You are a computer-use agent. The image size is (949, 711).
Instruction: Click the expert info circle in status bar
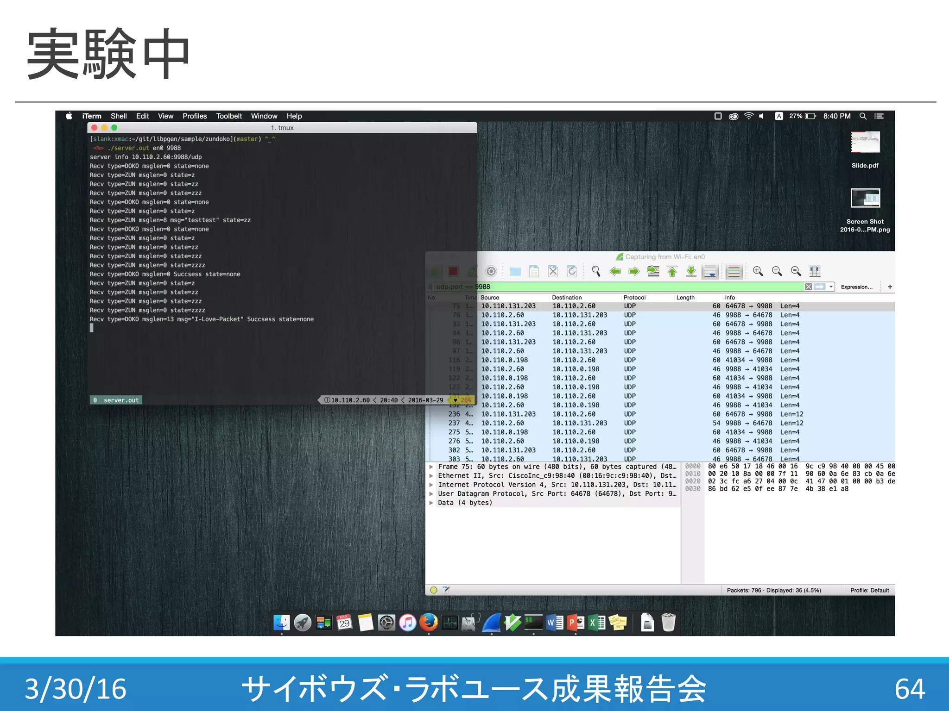(x=434, y=590)
